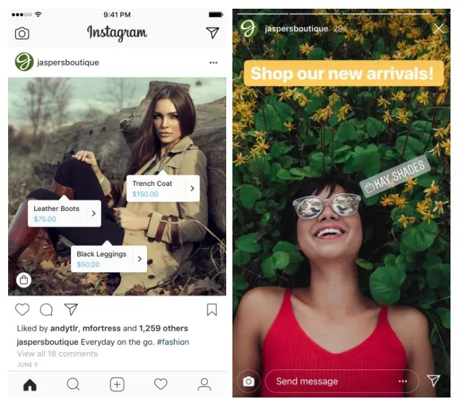This screenshot has width=458, height=405.
Task: Open activity heart in bottom navigation
Action: point(161,384)
